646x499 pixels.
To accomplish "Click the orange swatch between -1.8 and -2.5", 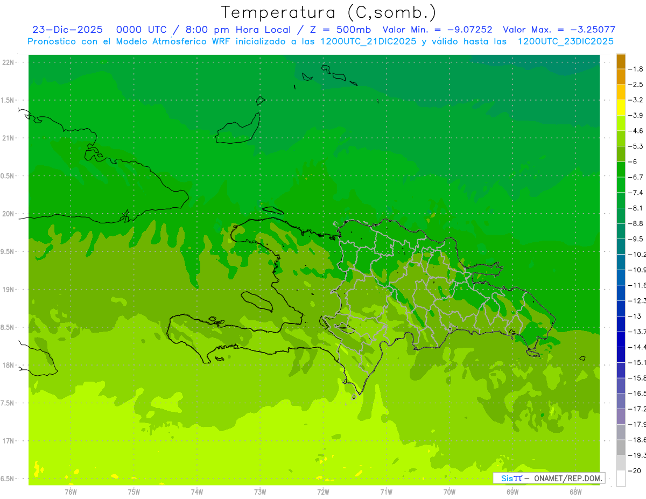I will [621, 77].
